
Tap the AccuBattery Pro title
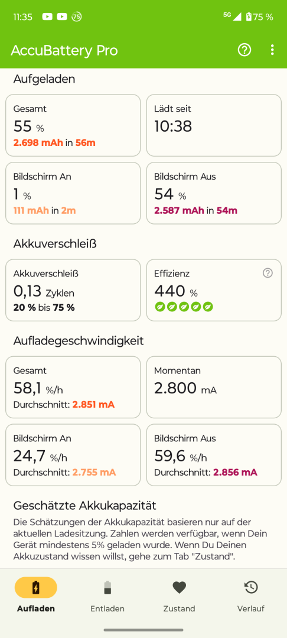[64, 50]
